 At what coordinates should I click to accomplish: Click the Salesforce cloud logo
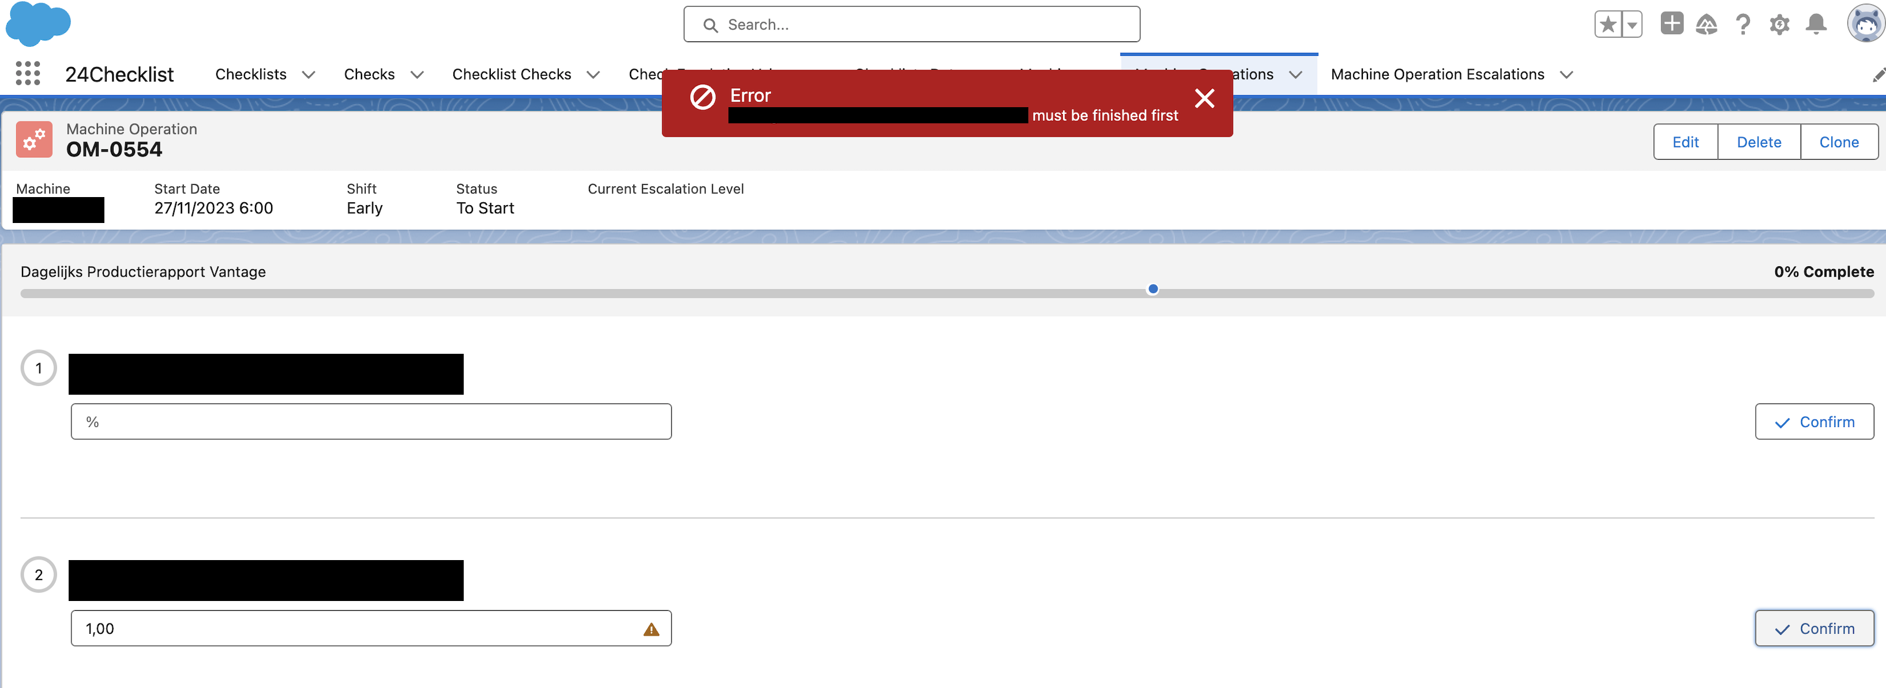pos(38,24)
